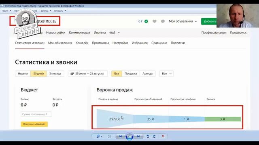
Task: Expand the Мои объявления dropdown in the header
Action: point(183,21)
